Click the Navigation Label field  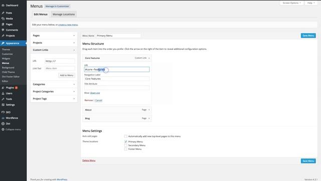click(117, 79)
